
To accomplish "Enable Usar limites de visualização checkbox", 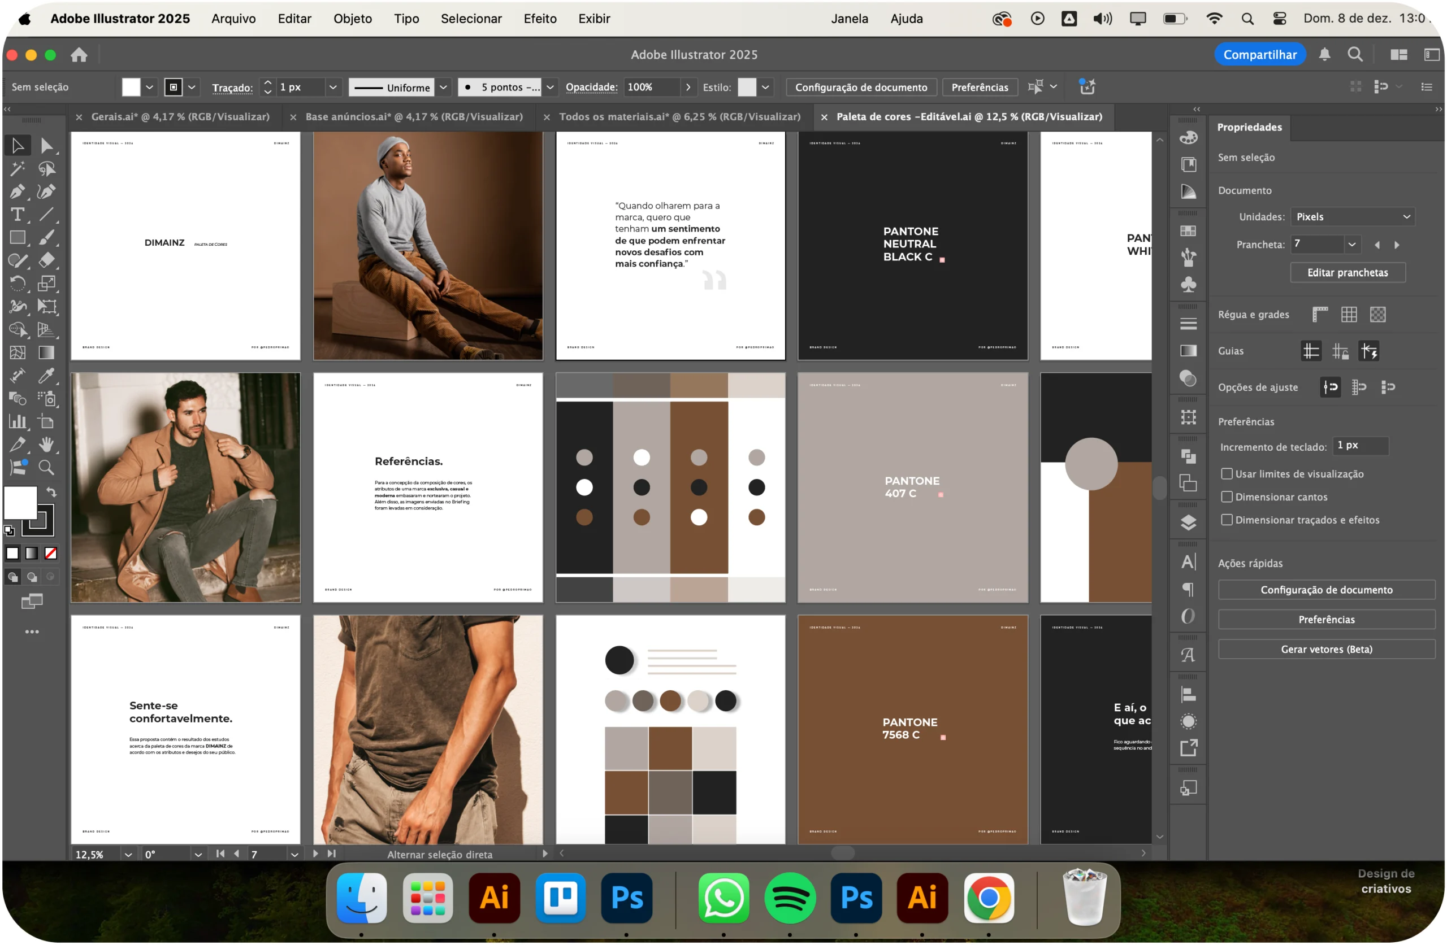I will point(1227,474).
